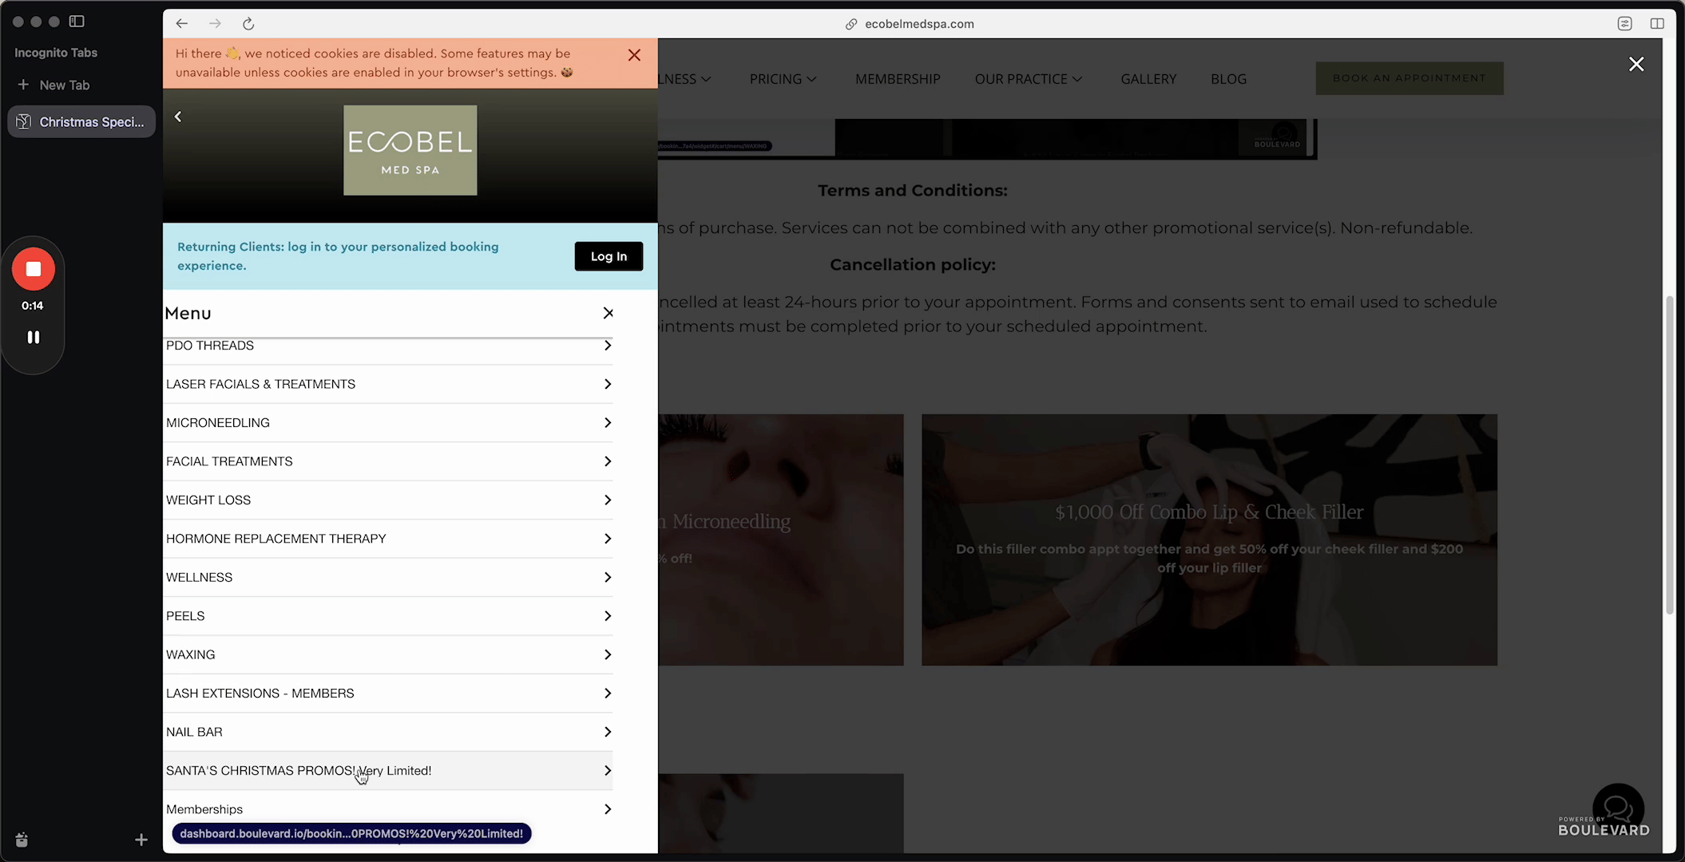Viewport: 1685px width, 862px height.
Task: Open the GALLERY page
Action: 1148,79
